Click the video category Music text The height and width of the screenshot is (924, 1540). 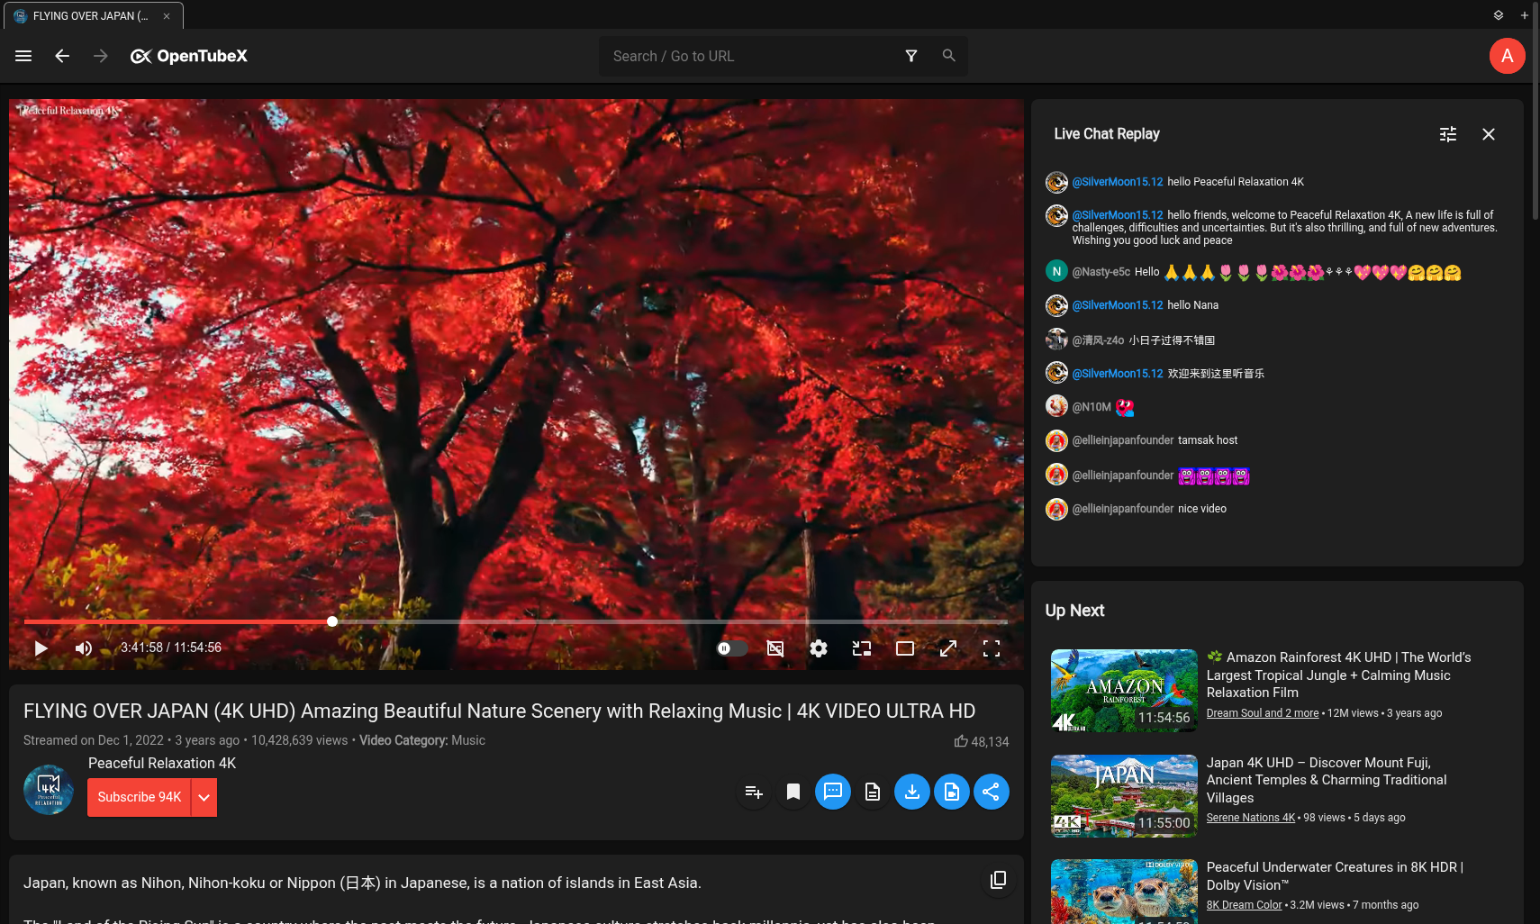(468, 740)
